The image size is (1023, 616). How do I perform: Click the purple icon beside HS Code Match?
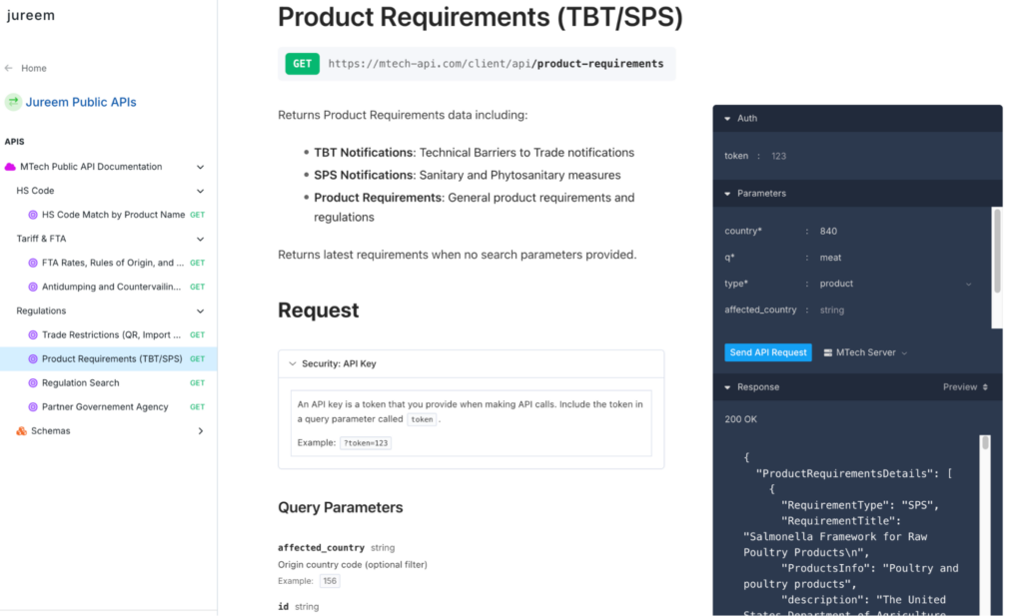tap(33, 215)
